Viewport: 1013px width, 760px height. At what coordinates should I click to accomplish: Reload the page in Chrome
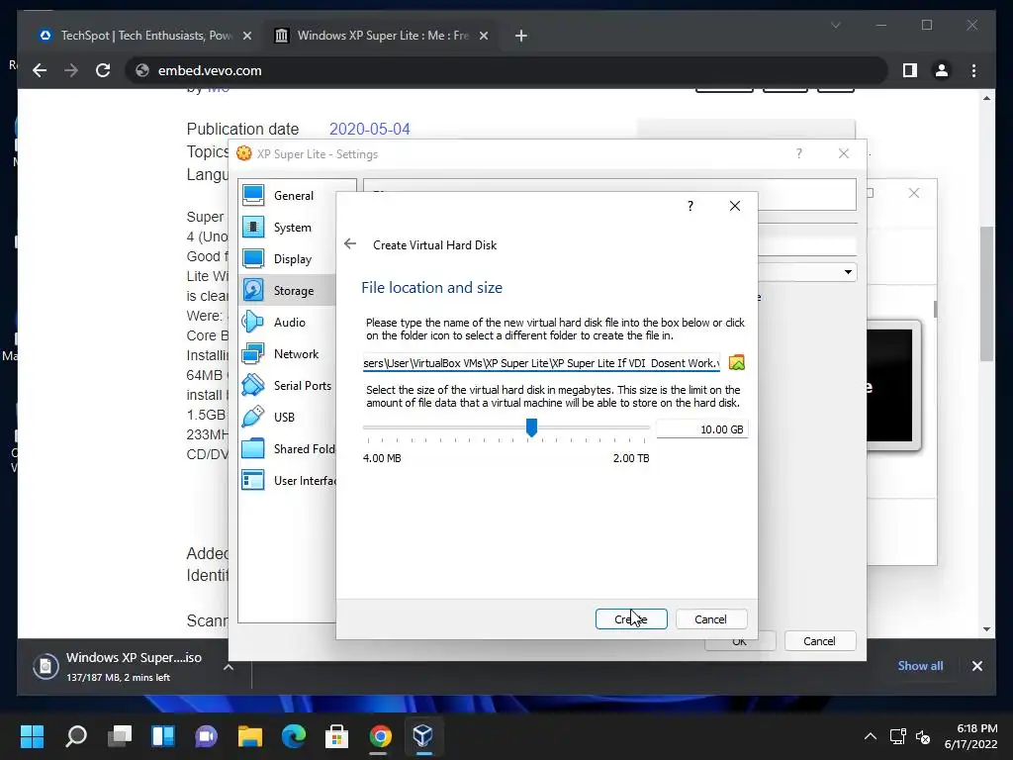103,70
